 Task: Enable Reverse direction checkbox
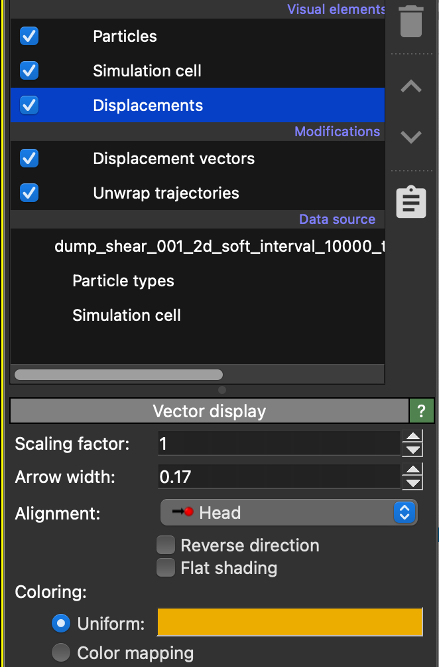point(165,545)
